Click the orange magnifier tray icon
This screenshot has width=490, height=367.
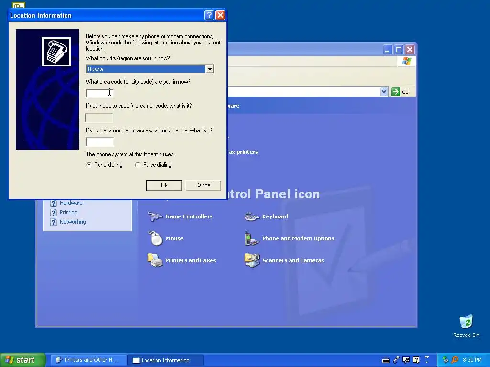click(x=455, y=360)
